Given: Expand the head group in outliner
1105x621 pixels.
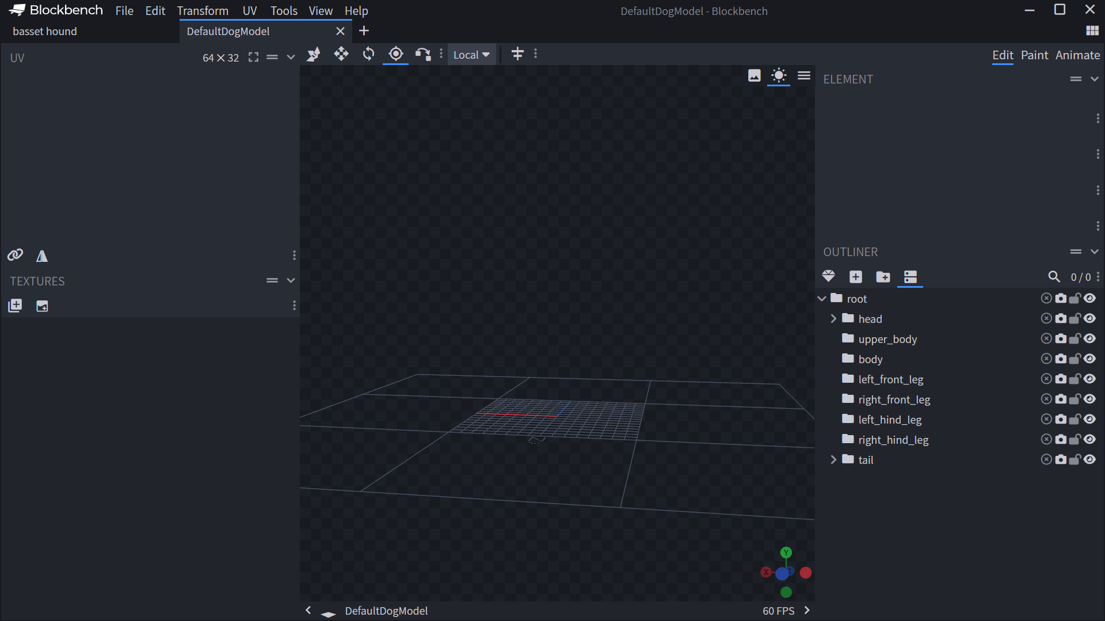Looking at the screenshot, I should point(833,318).
